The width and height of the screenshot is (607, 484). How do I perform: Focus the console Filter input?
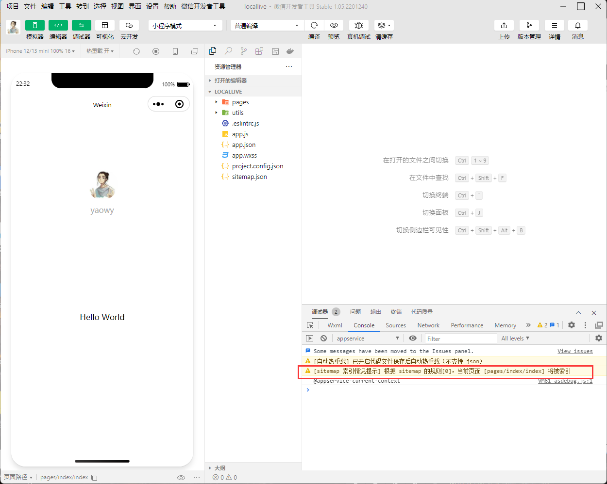pos(461,339)
